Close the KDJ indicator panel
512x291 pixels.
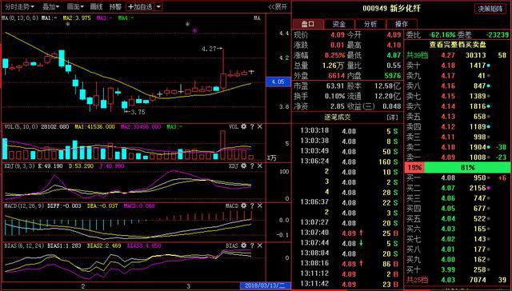point(259,165)
